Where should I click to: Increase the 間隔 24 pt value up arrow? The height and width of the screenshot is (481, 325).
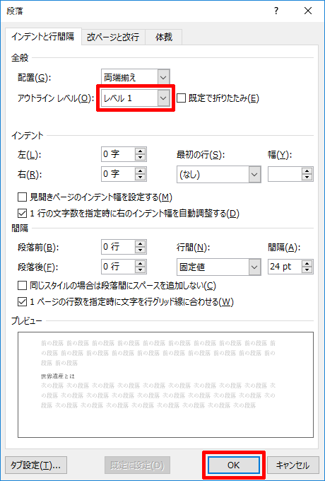307,264
